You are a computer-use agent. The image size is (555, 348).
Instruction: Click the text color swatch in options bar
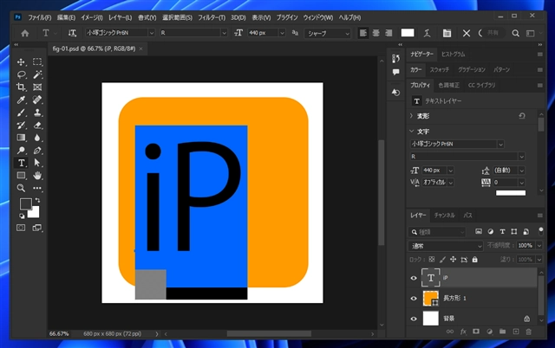click(408, 33)
